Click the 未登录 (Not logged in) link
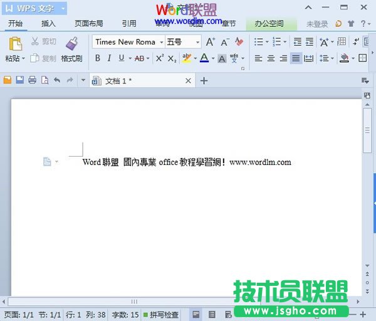376x321 pixels. click(316, 24)
